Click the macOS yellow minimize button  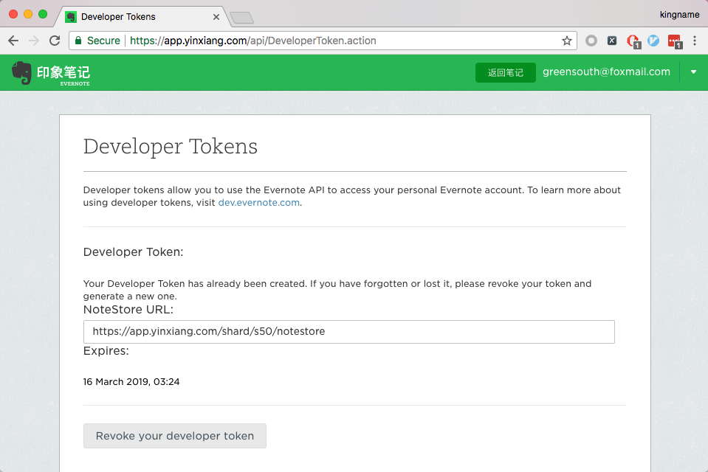tap(28, 14)
